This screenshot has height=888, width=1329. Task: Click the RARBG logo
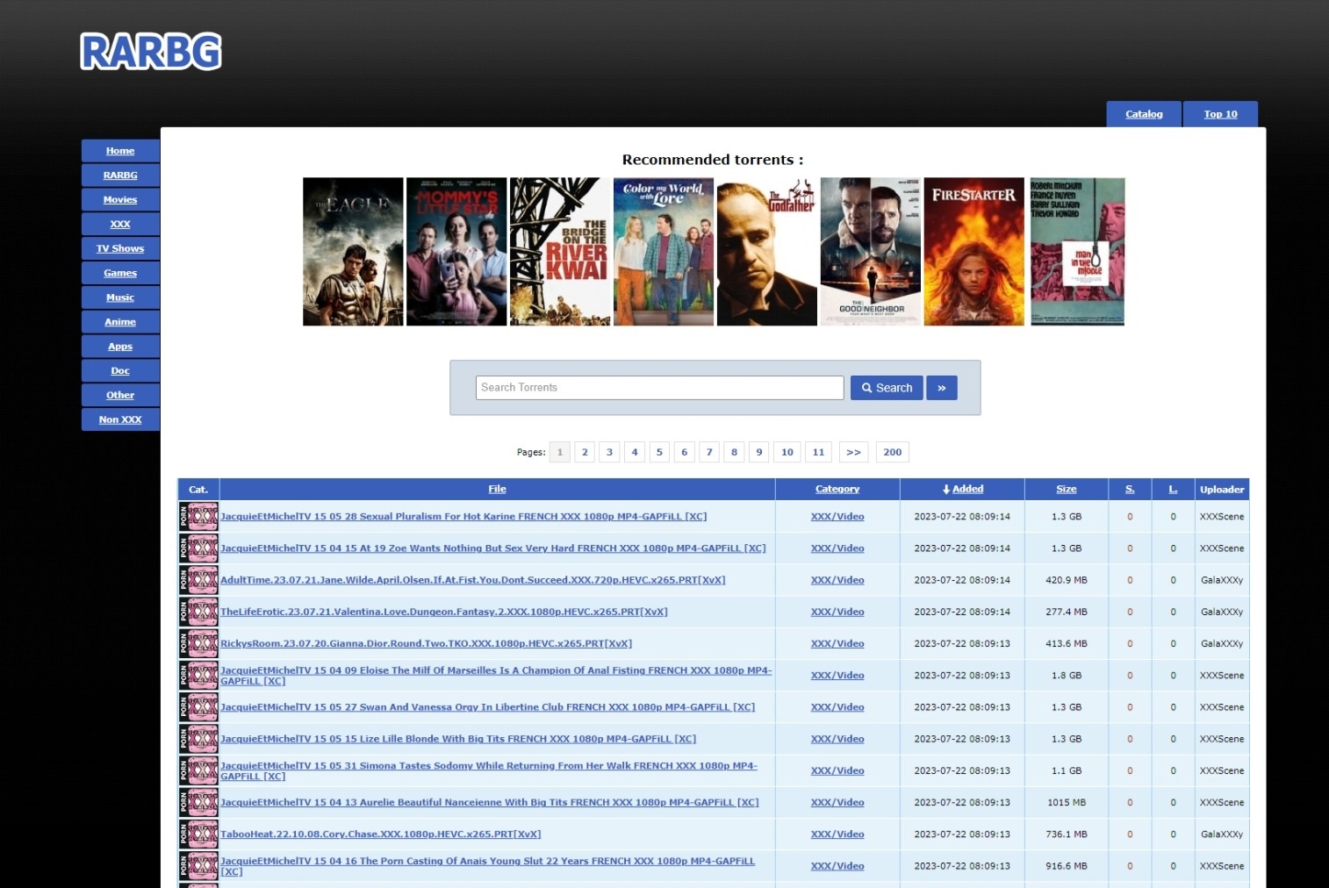[x=149, y=52]
